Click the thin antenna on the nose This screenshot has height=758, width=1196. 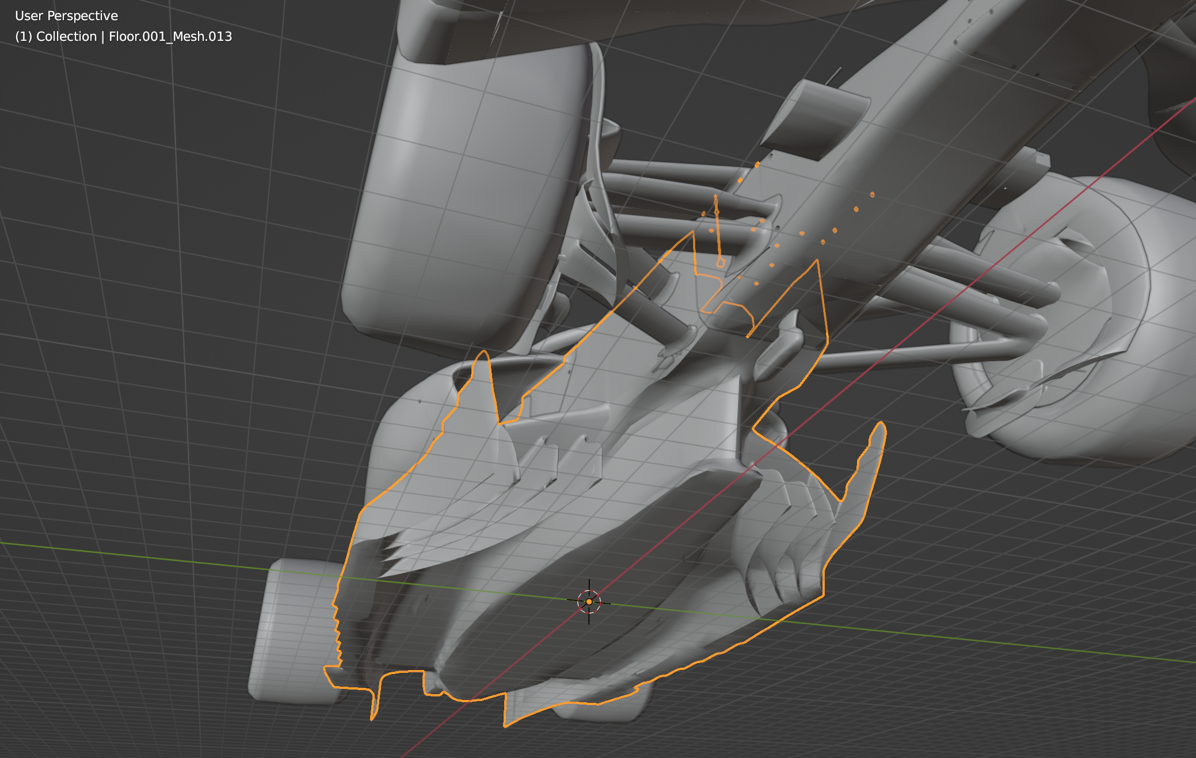click(835, 75)
